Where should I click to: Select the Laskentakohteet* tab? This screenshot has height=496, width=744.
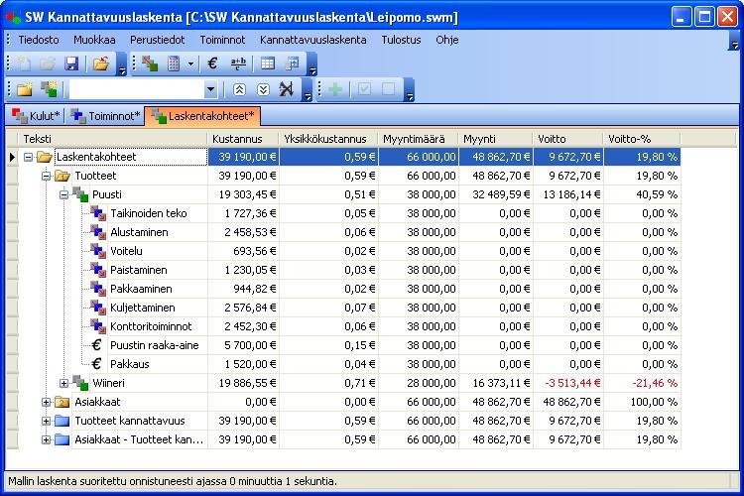[203, 116]
